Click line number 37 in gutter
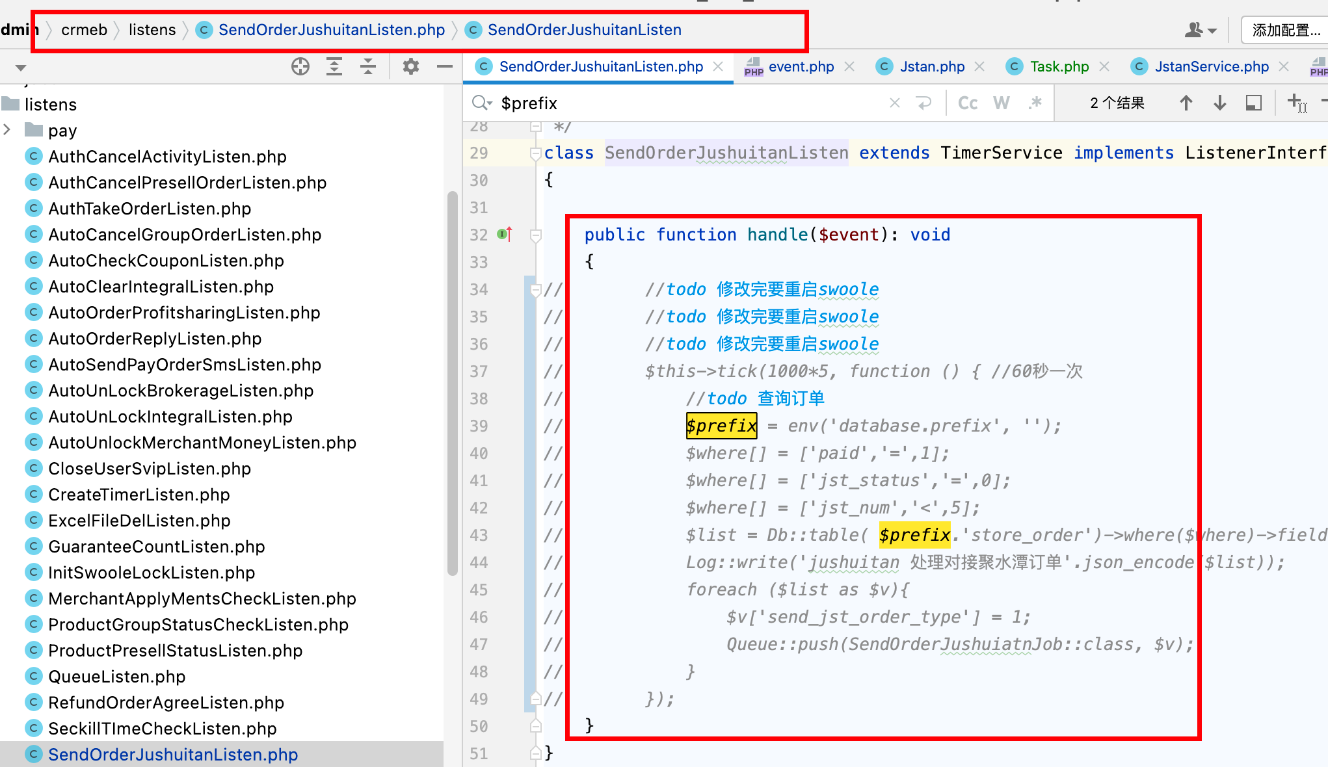This screenshot has height=767, width=1328. click(x=479, y=371)
